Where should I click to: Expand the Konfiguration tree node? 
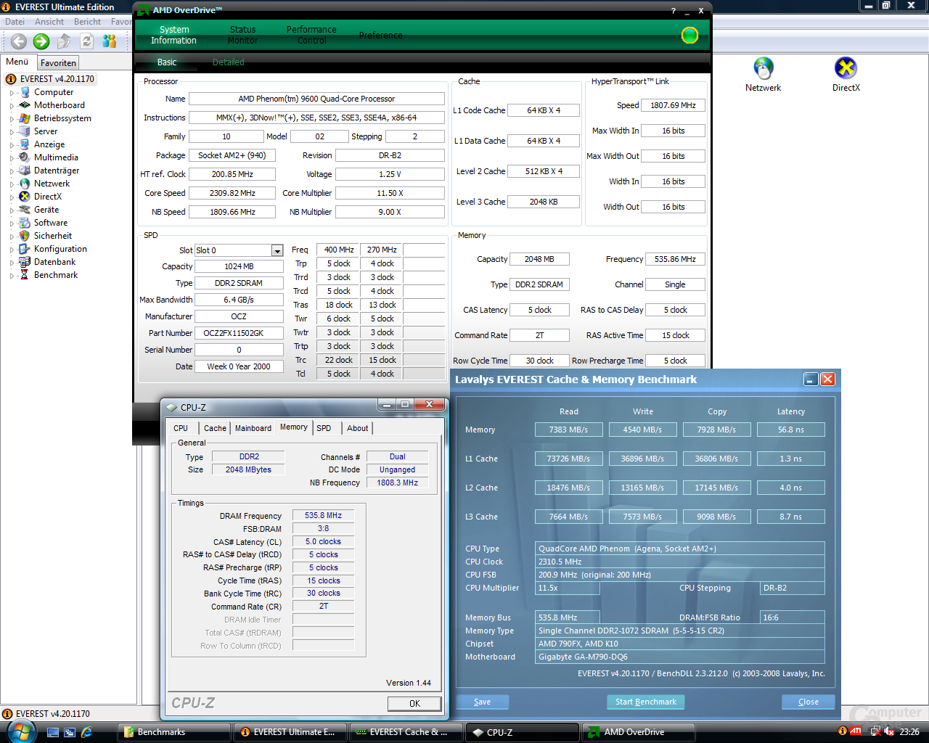[12, 250]
